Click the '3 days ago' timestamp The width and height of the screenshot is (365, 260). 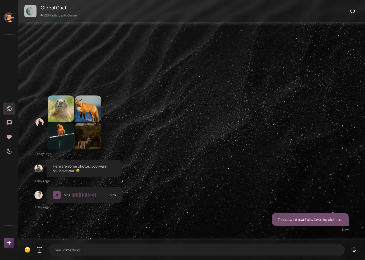(42, 207)
